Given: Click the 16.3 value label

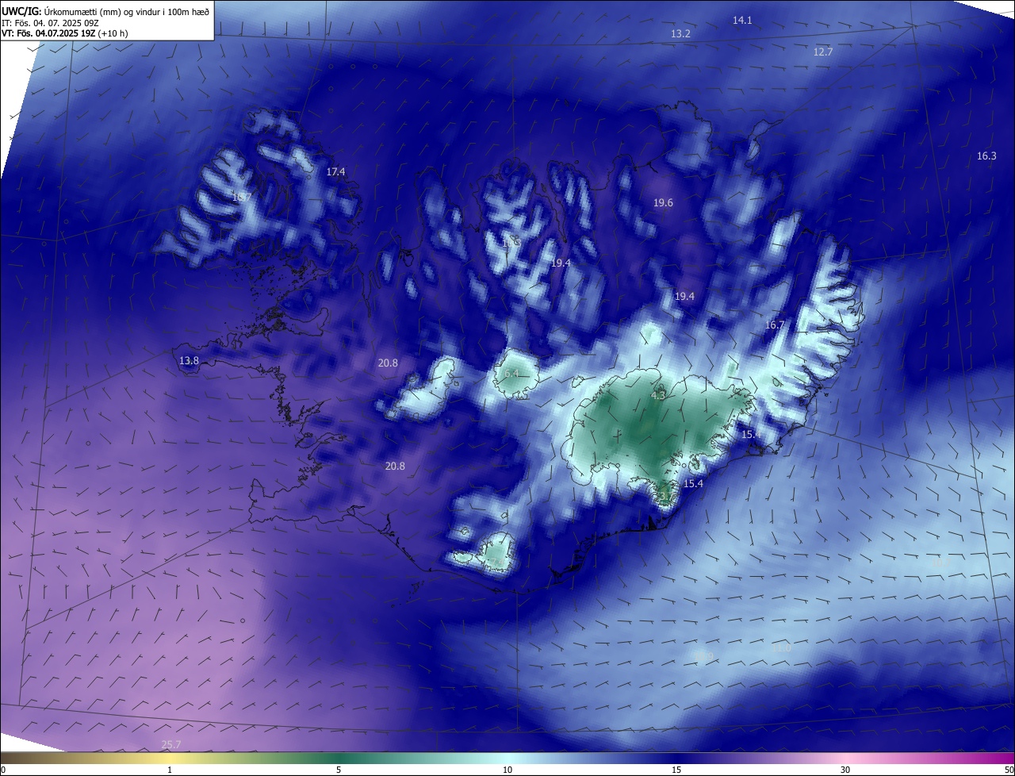Looking at the screenshot, I should 986,156.
